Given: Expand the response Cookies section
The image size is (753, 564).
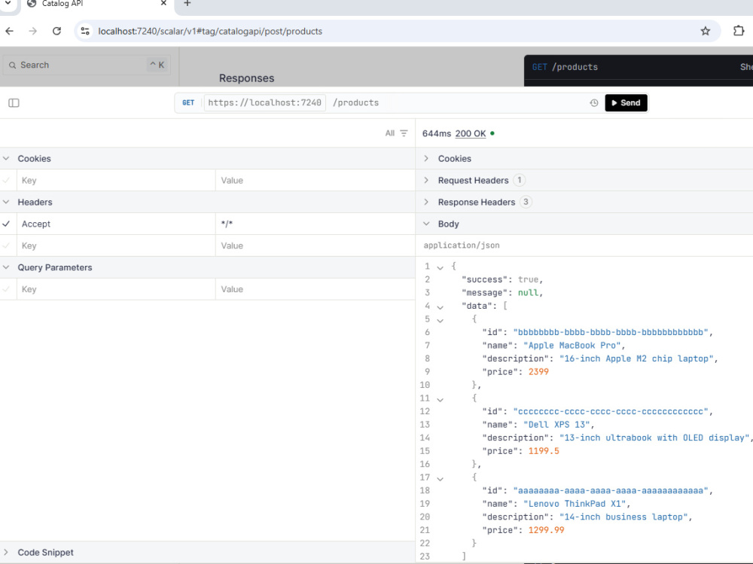Looking at the screenshot, I should 426,159.
